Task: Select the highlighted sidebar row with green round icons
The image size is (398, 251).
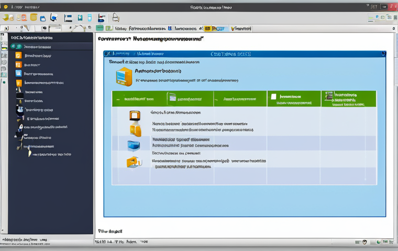Action: click(x=51, y=47)
